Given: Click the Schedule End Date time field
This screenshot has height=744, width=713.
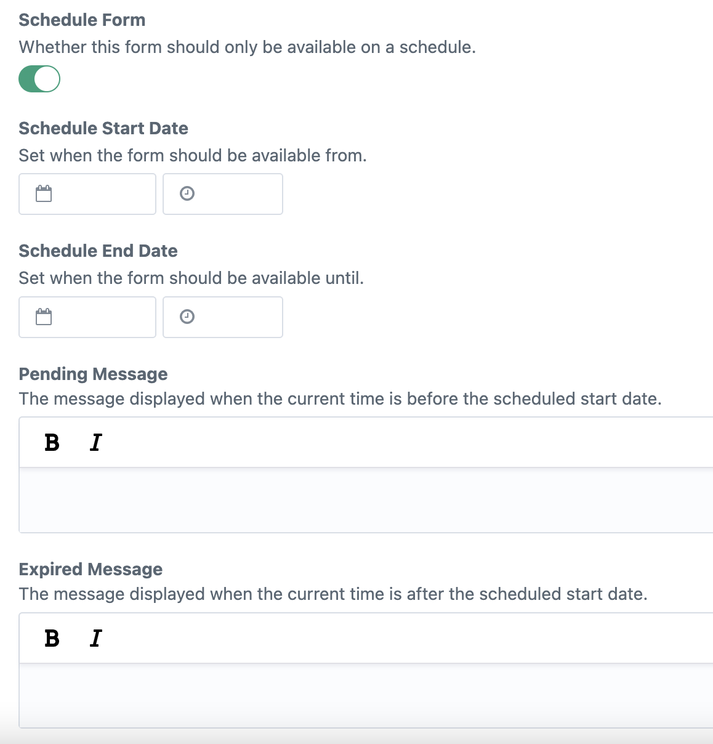Looking at the screenshot, I should 234,317.
